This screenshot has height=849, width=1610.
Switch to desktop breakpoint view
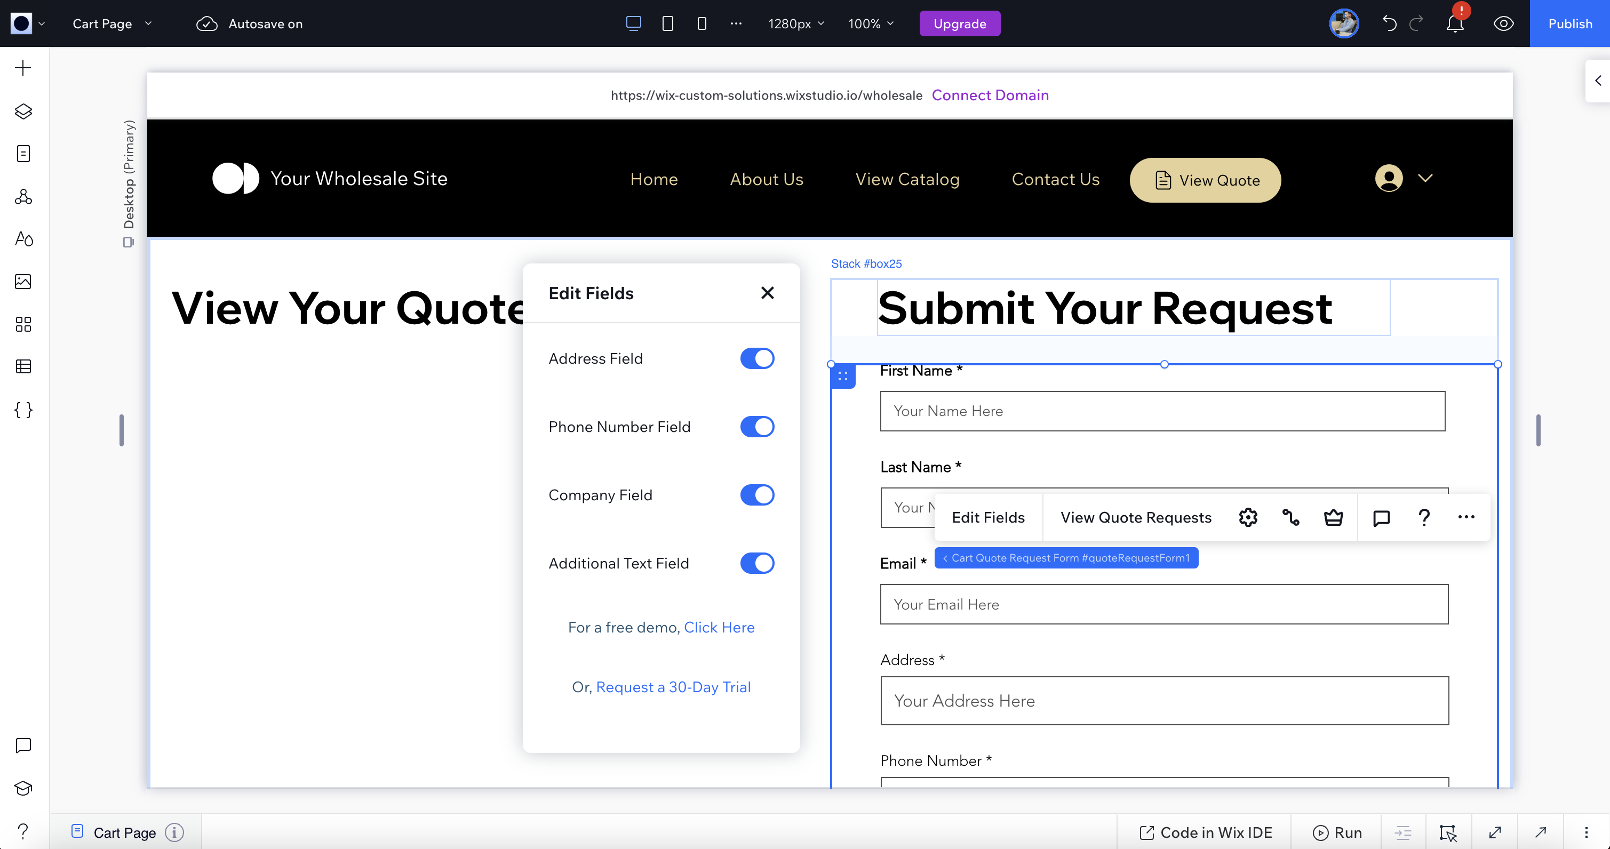click(x=633, y=24)
